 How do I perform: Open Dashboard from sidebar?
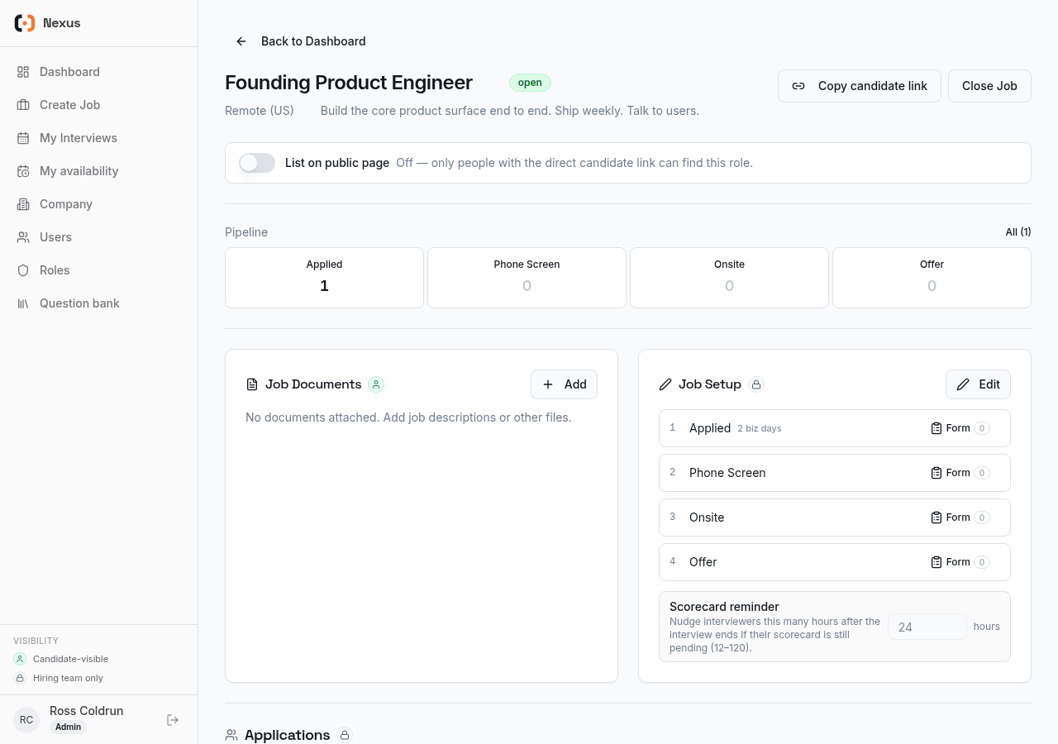[99, 72]
